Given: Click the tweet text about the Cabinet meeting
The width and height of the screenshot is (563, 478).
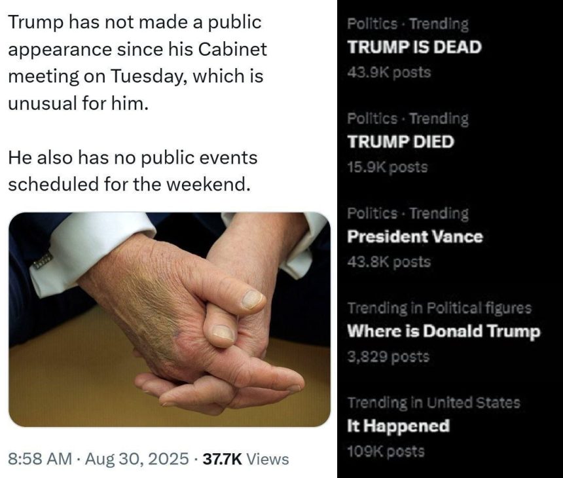Looking at the screenshot, I should 137,63.
